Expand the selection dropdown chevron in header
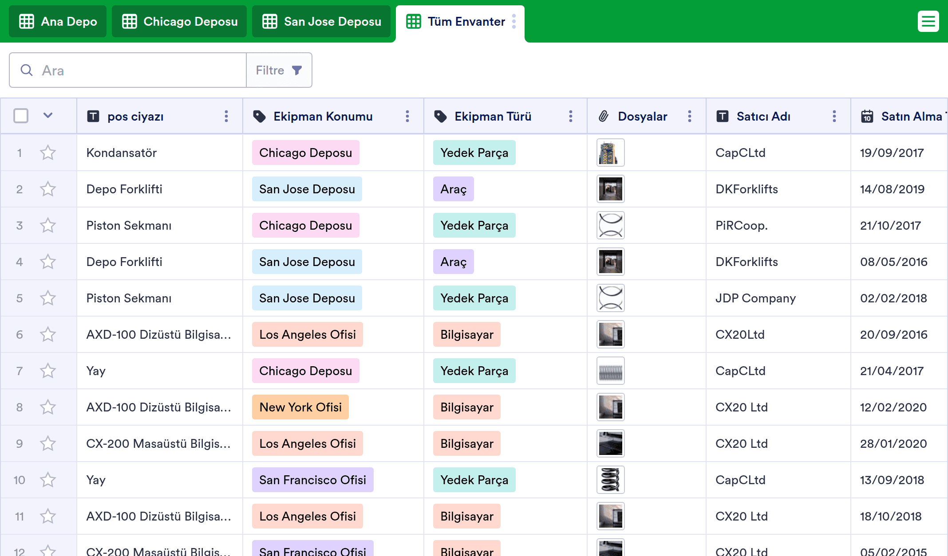This screenshot has width=948, height=556. coord(48,116)
